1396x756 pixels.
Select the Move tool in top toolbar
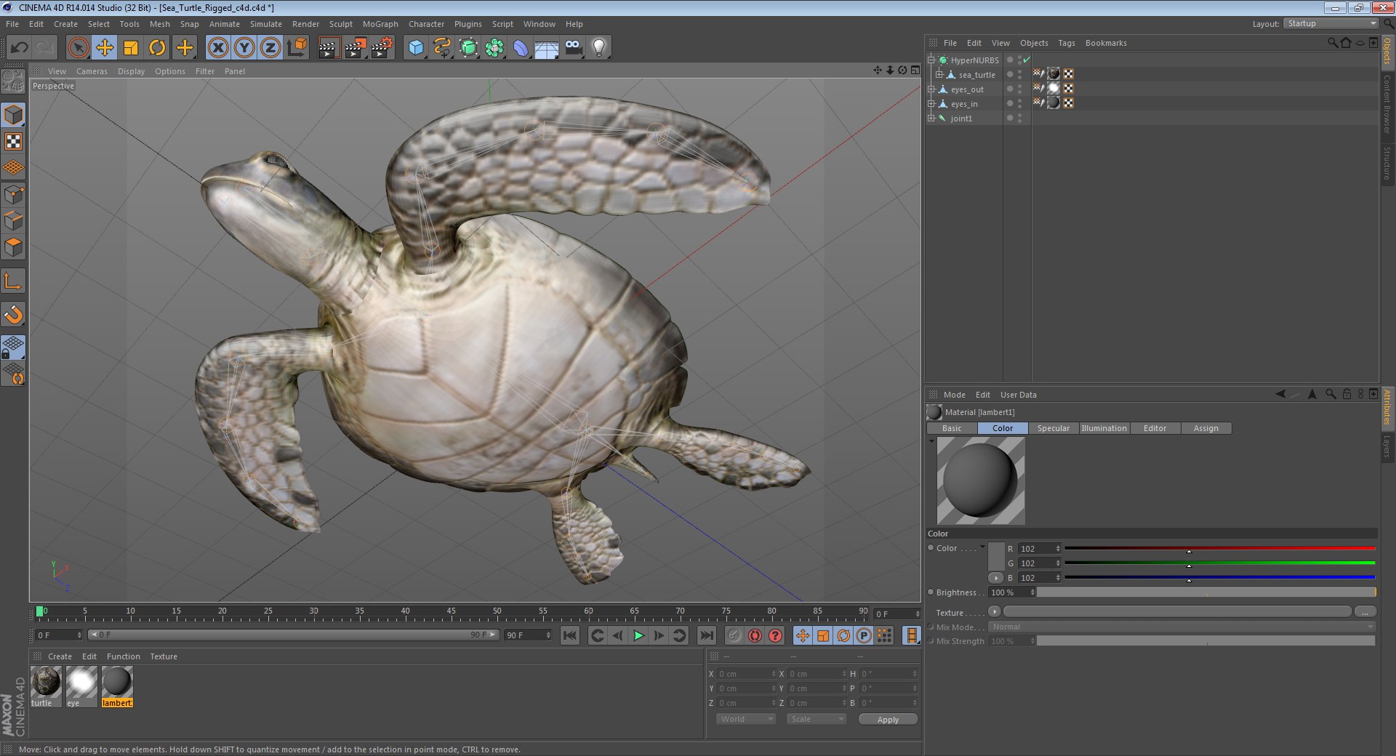coord(105,48)
